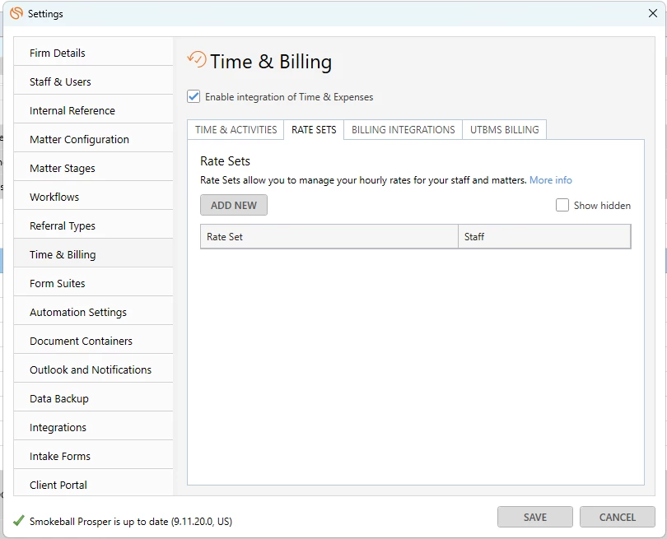Open the Workflows section

(93, 197)
